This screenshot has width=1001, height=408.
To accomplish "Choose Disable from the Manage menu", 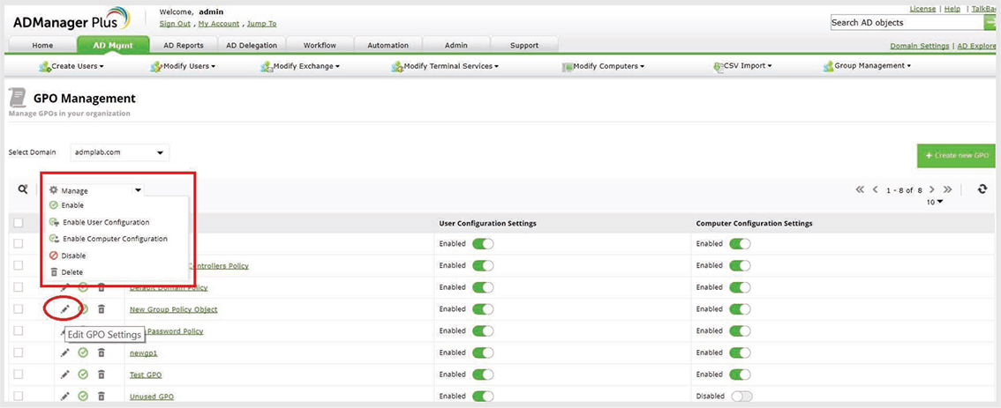I will 73,255.
